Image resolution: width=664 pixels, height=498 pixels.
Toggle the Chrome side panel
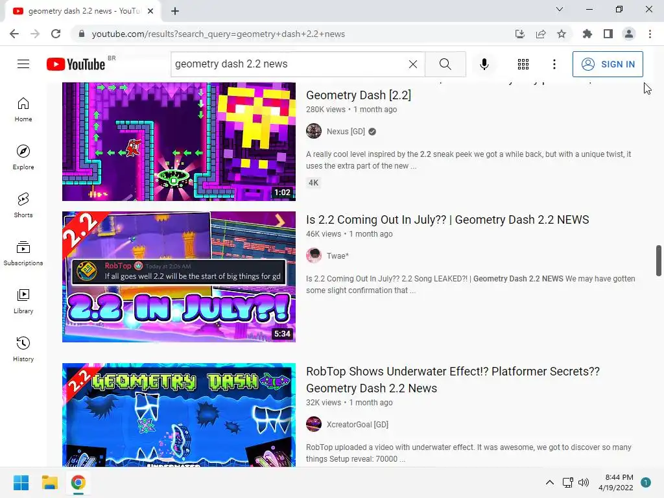point(608,34)
